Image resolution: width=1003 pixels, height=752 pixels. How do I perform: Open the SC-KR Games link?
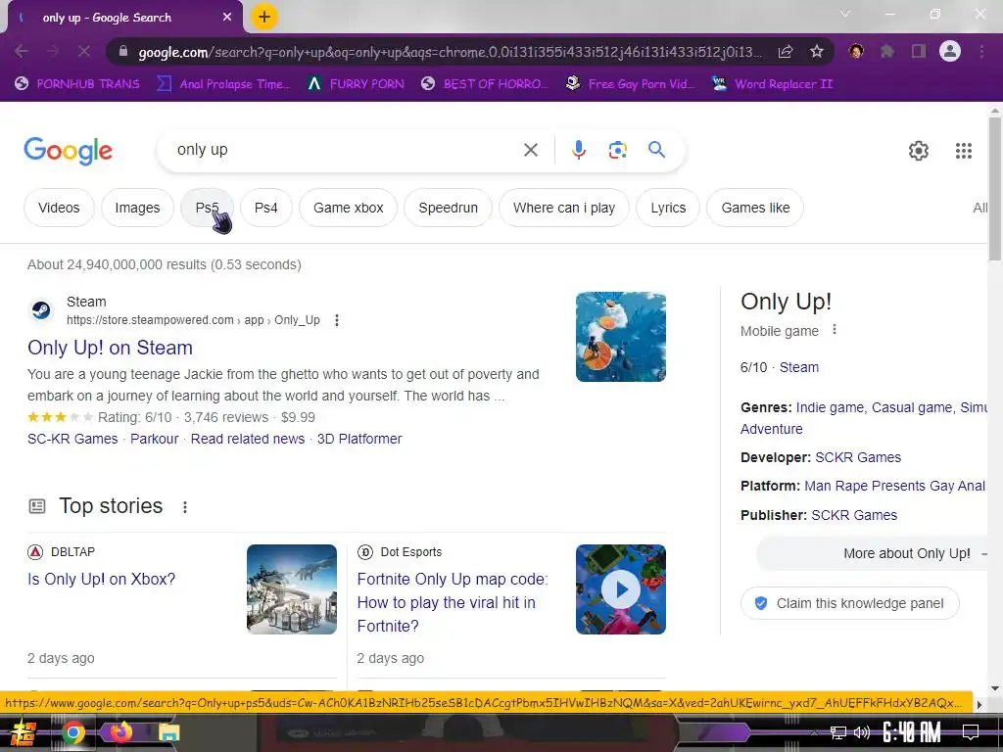(x=72, y=439)
